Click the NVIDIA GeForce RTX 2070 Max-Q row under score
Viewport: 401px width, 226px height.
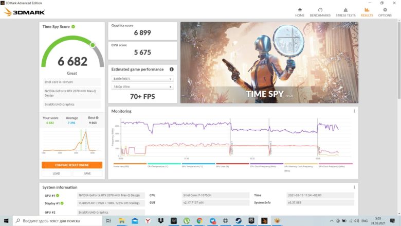pos(72,93)
